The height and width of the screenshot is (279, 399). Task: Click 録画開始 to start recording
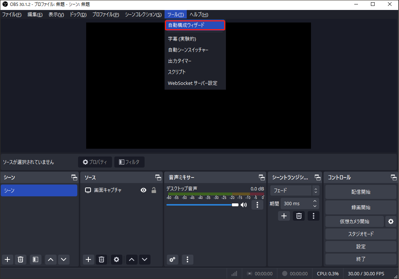pyautogui.click(x=361, y=207)
